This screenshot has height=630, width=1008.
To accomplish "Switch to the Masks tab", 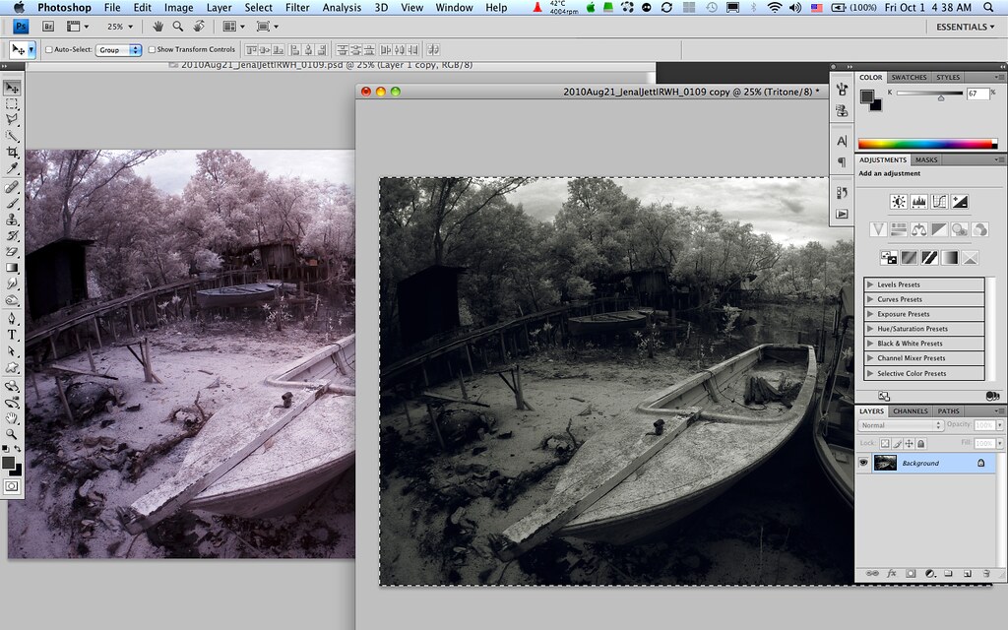I will [926, 160].
